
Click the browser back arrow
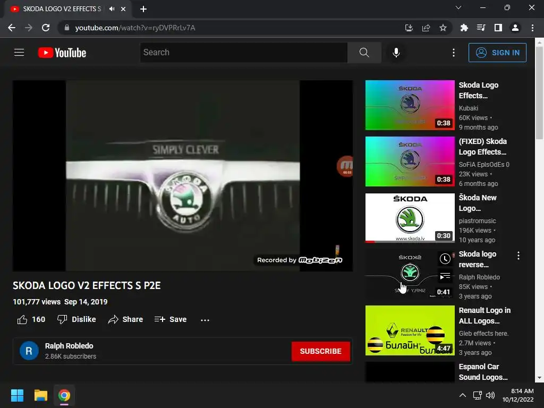pyautogui.click(x=12, y=28)
